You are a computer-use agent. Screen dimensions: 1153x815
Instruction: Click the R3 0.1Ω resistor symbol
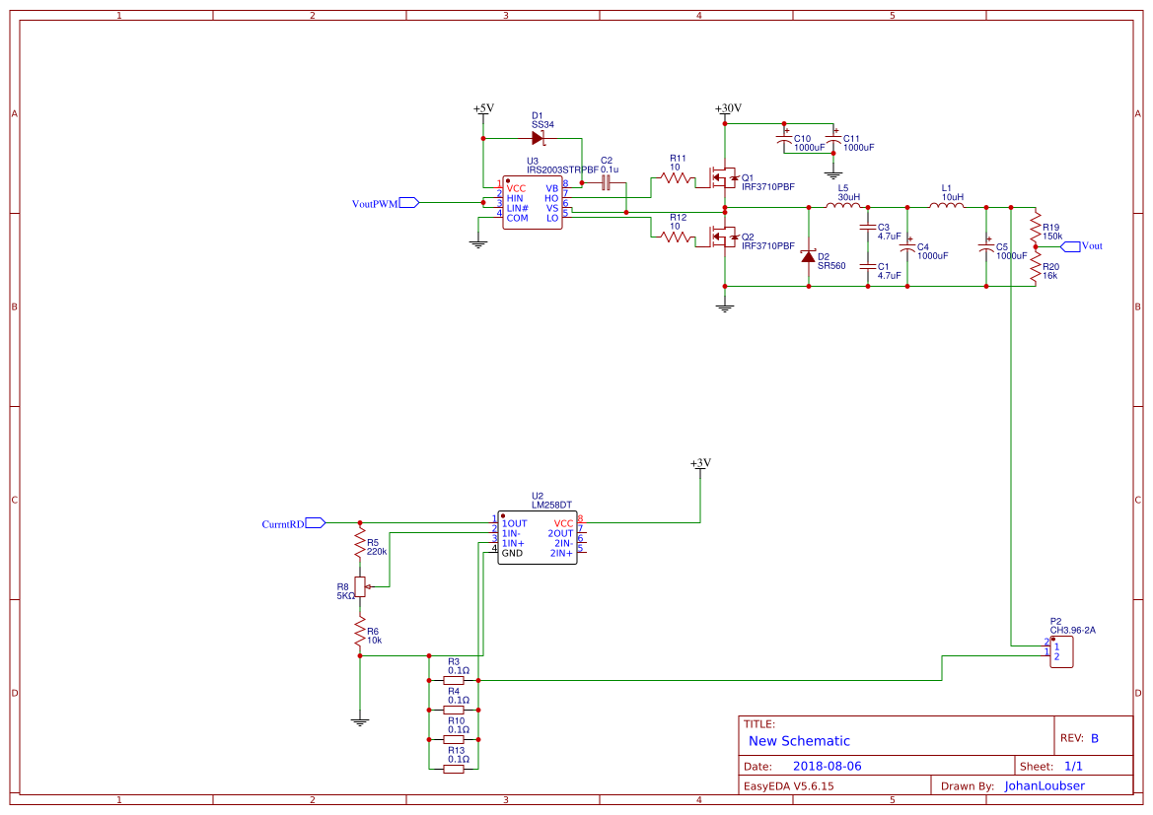(x=454, y=681)
